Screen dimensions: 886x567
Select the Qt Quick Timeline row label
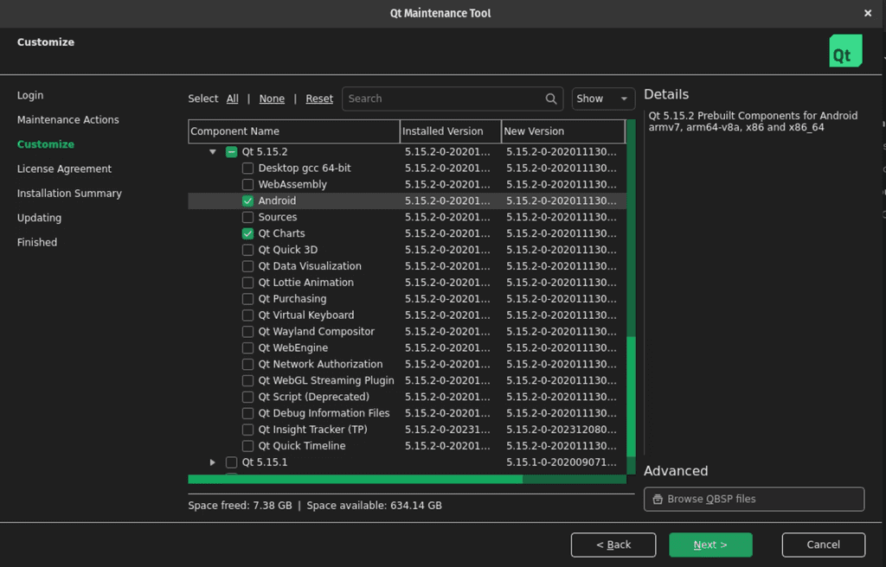click(x=302, y=446)
